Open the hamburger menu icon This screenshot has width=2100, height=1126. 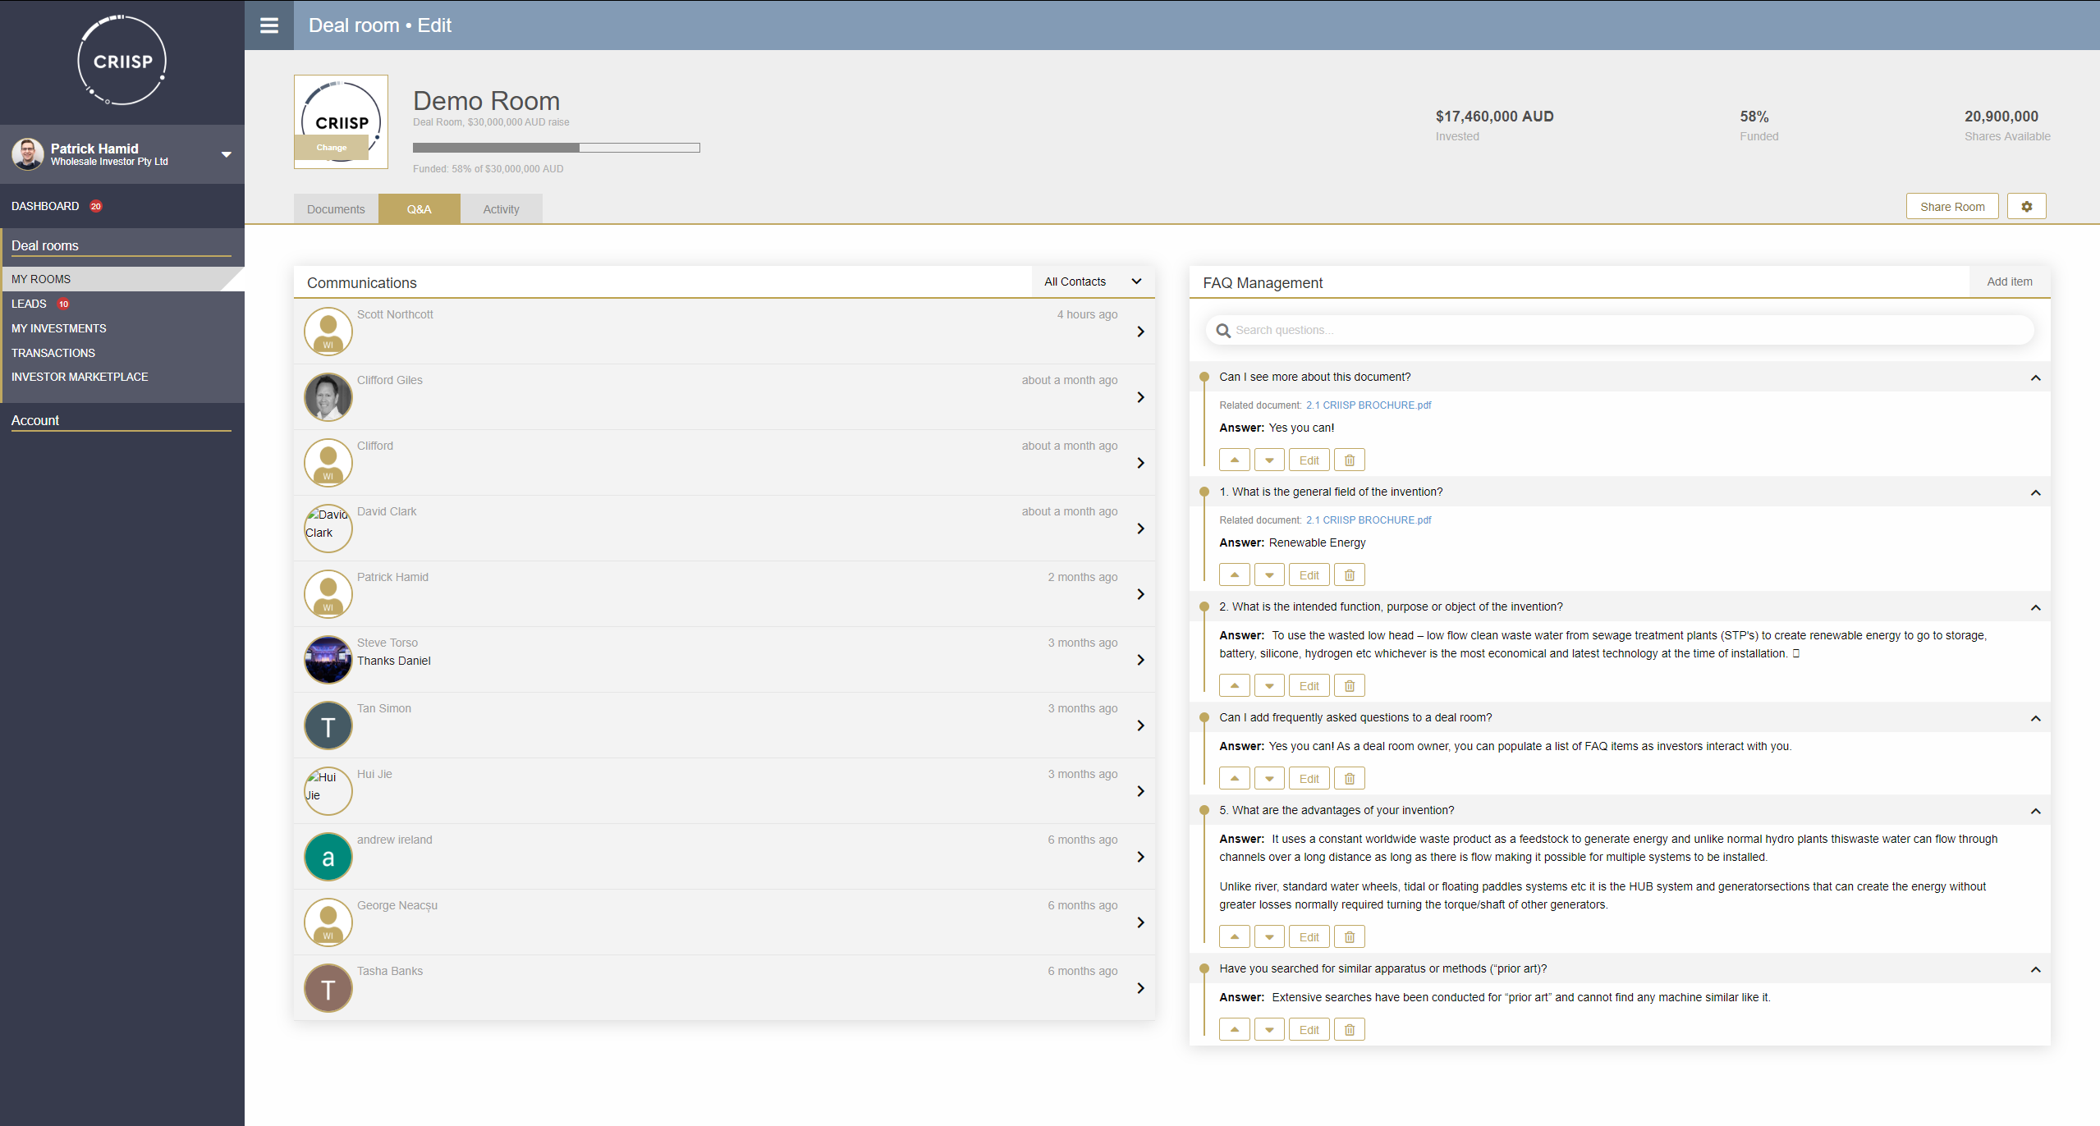pos(268,25)
